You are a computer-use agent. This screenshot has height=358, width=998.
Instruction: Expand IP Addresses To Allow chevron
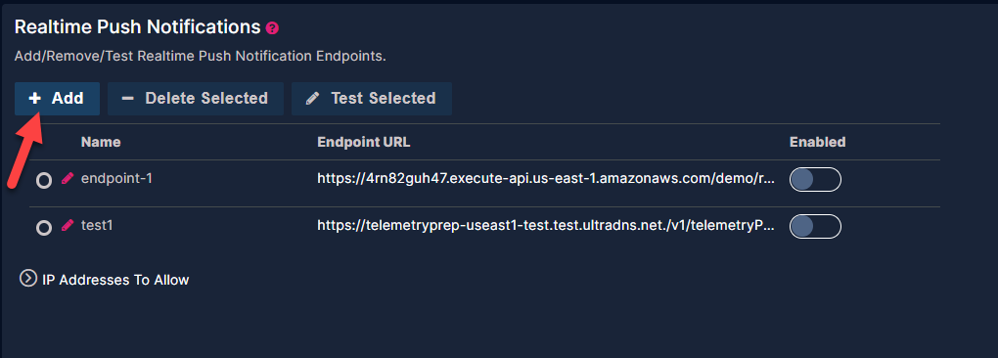pyautogui.click(x=28, y=279)
